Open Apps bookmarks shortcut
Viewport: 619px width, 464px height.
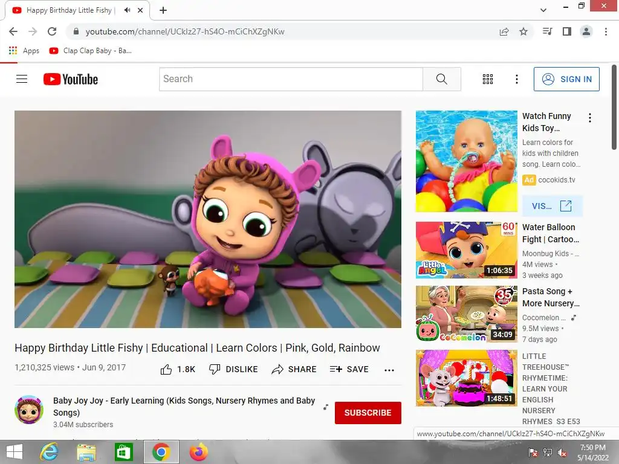coord(24,51)
